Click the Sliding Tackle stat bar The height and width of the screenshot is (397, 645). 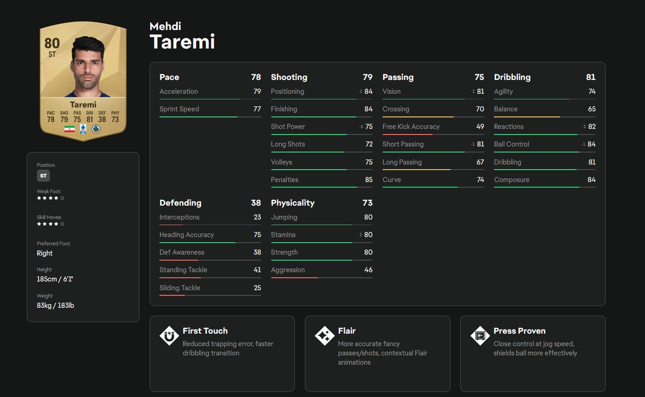(210, 295)
